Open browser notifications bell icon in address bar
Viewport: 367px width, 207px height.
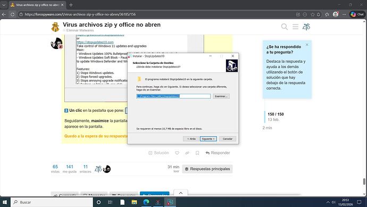tap(318, 14)
